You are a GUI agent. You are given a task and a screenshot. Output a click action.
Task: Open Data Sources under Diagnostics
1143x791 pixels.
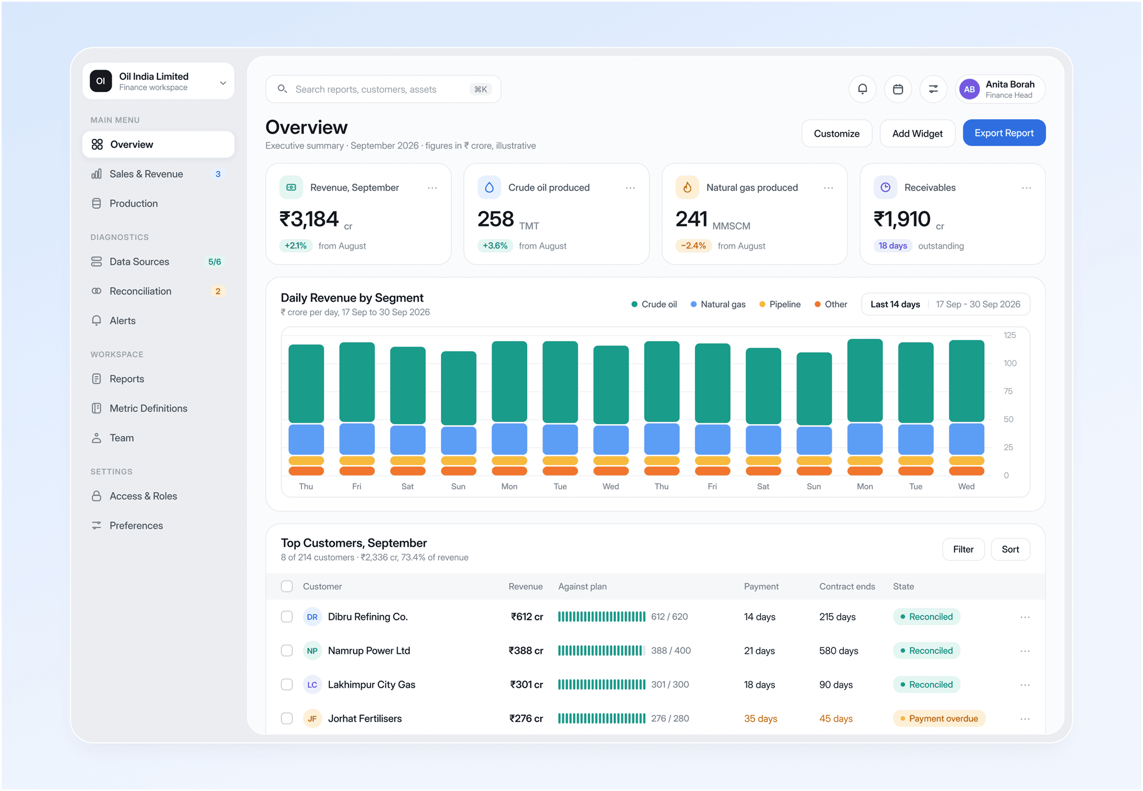(x=158, y=262)
